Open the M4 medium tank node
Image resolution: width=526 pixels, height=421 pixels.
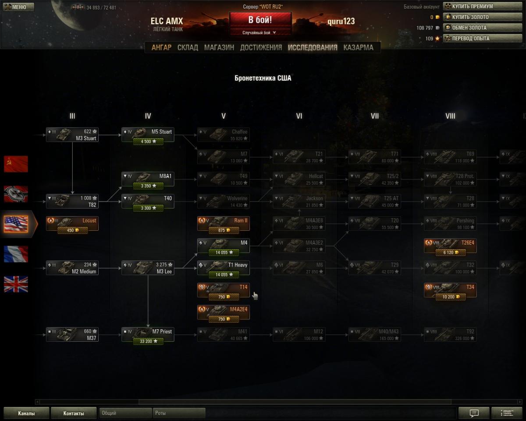pyautogui.click(x=224, y=246)
